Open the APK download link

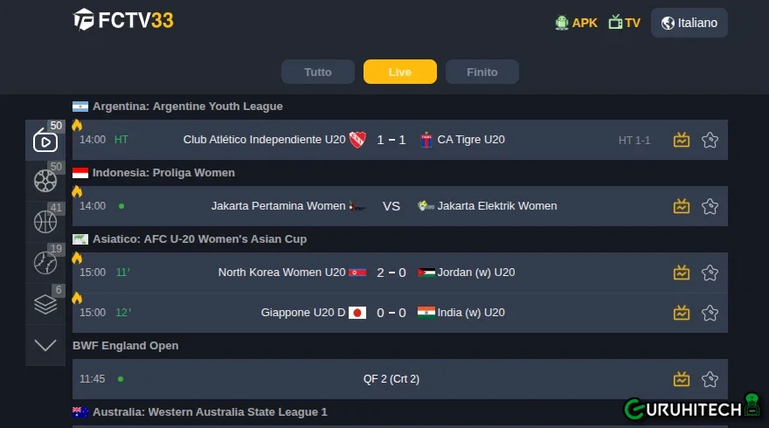click(576, 23)
